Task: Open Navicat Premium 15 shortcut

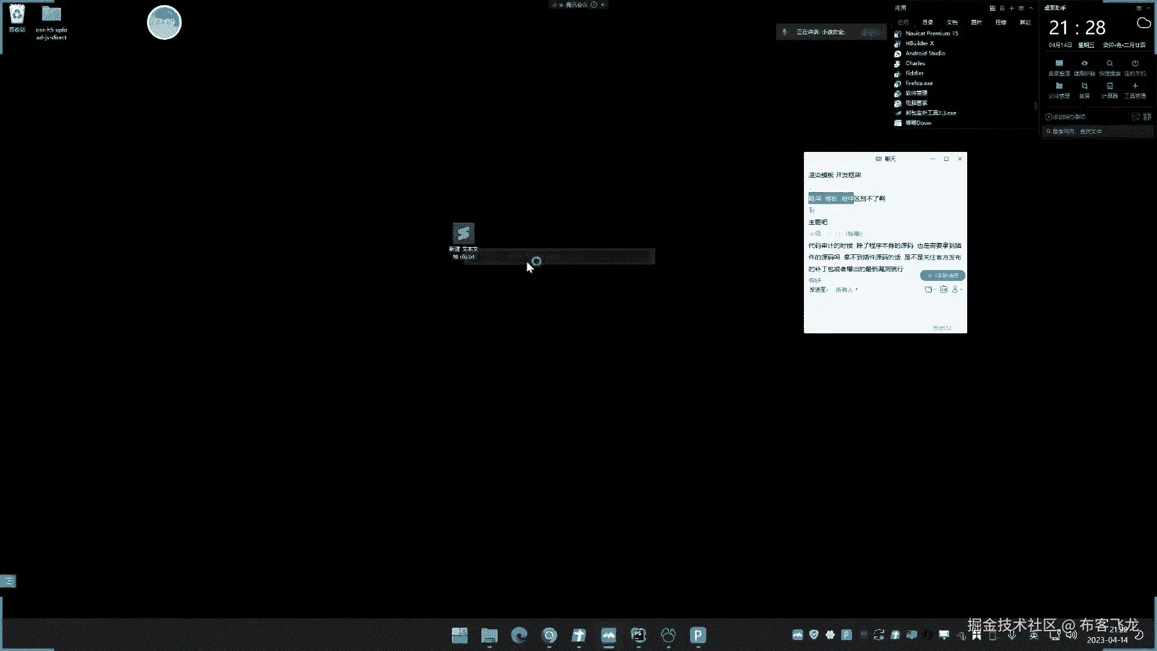Action: point(931,33)
